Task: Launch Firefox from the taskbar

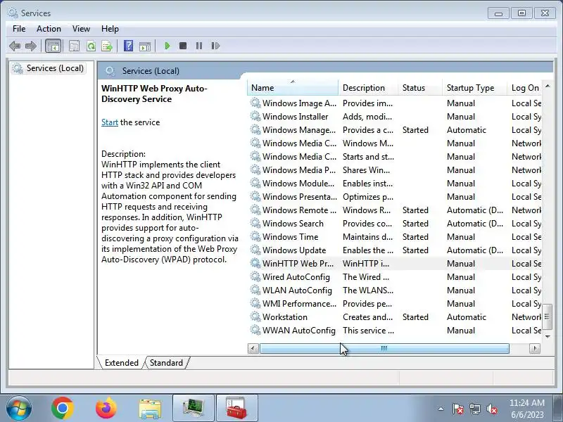Action: click(x=106, y=409)
